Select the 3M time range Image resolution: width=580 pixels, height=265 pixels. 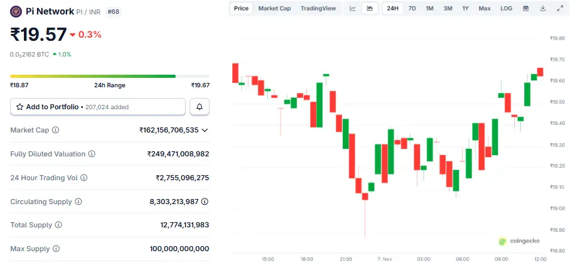[x=448, y=9]
